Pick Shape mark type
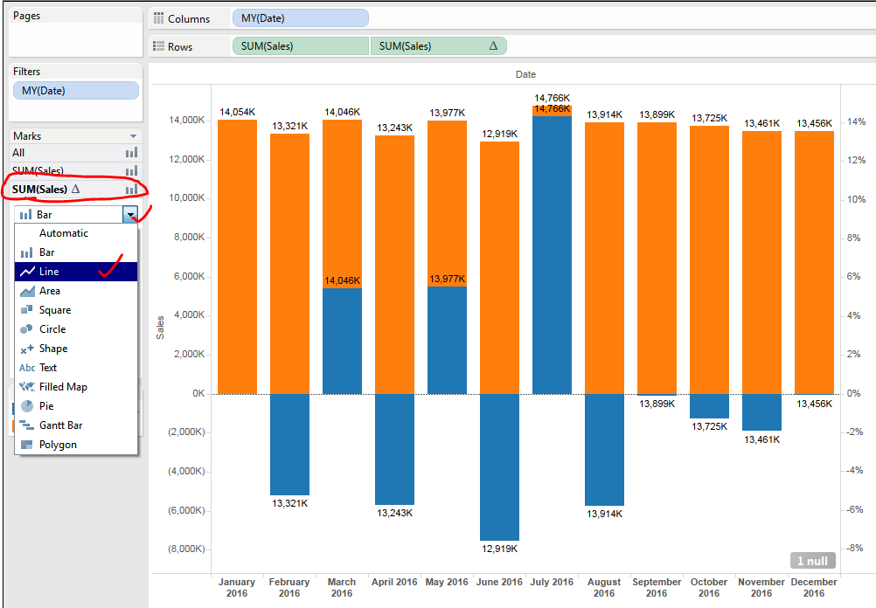This screenshot has height=608, width=876. point(76,349)
